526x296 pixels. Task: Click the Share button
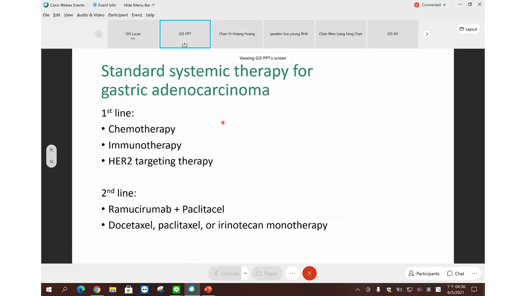(267, 273)
